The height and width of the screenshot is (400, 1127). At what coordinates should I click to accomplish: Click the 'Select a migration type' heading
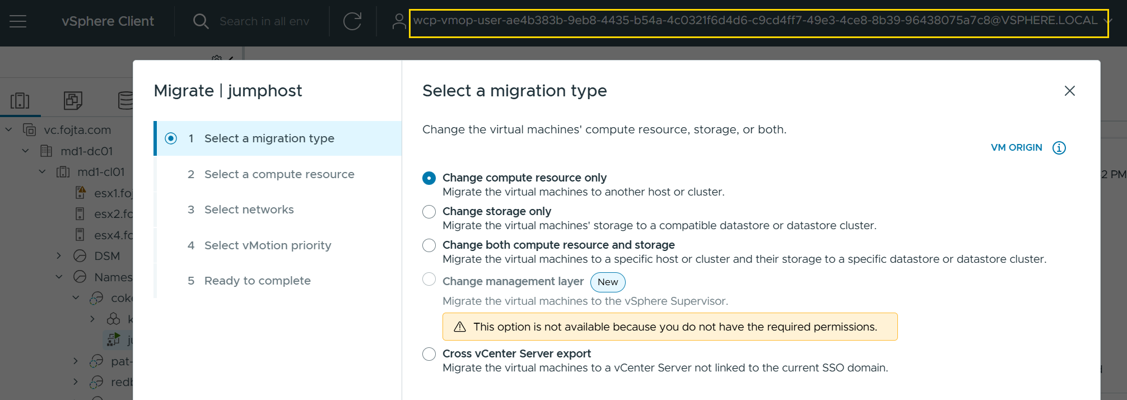point(515,91)
